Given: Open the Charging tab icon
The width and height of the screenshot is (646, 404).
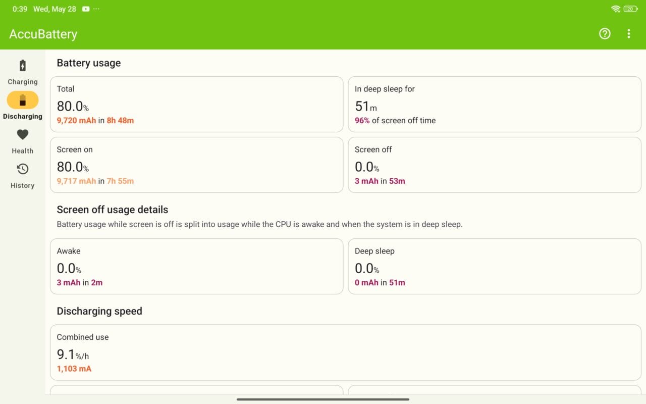Looking at the screenshot, I should 22,66.
